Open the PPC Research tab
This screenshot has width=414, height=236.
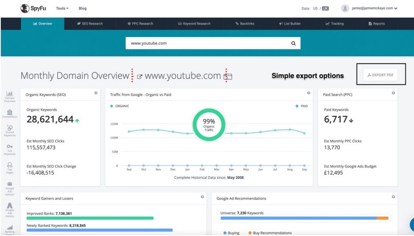point(140,24)
